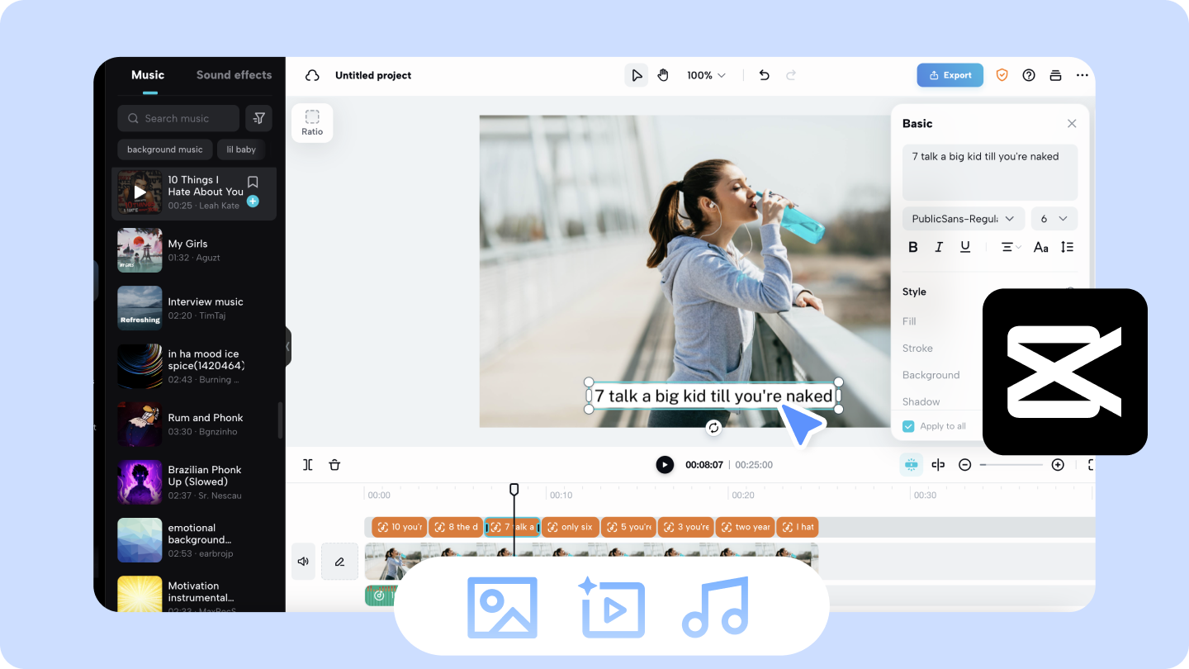Viewport: 1189px width, 669px height.
Task: Add 10 Things I Hate About You to timeline
Action: click(x=253, y=201)
